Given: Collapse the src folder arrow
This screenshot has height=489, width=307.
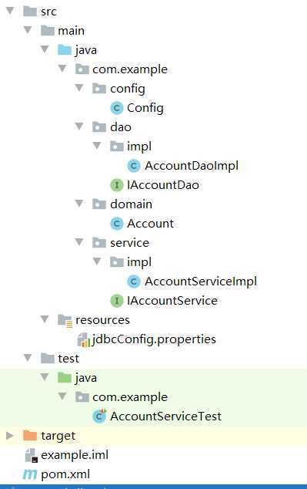Looking at the screenshot, I should (x=10, y=12).
